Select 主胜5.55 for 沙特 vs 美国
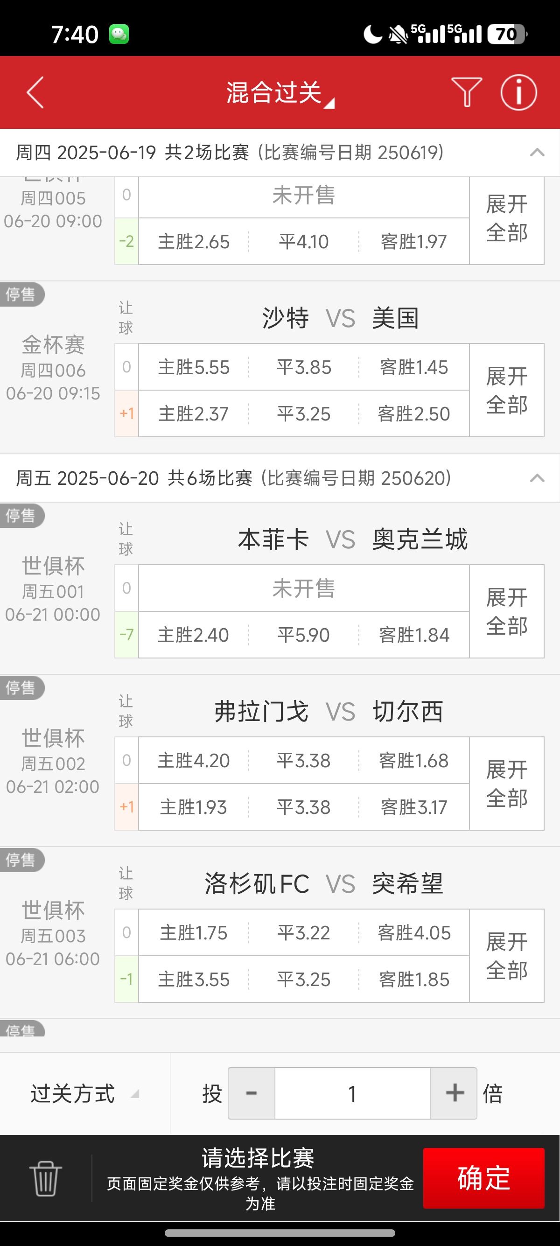560x1246 pixels. click(194, 367)
